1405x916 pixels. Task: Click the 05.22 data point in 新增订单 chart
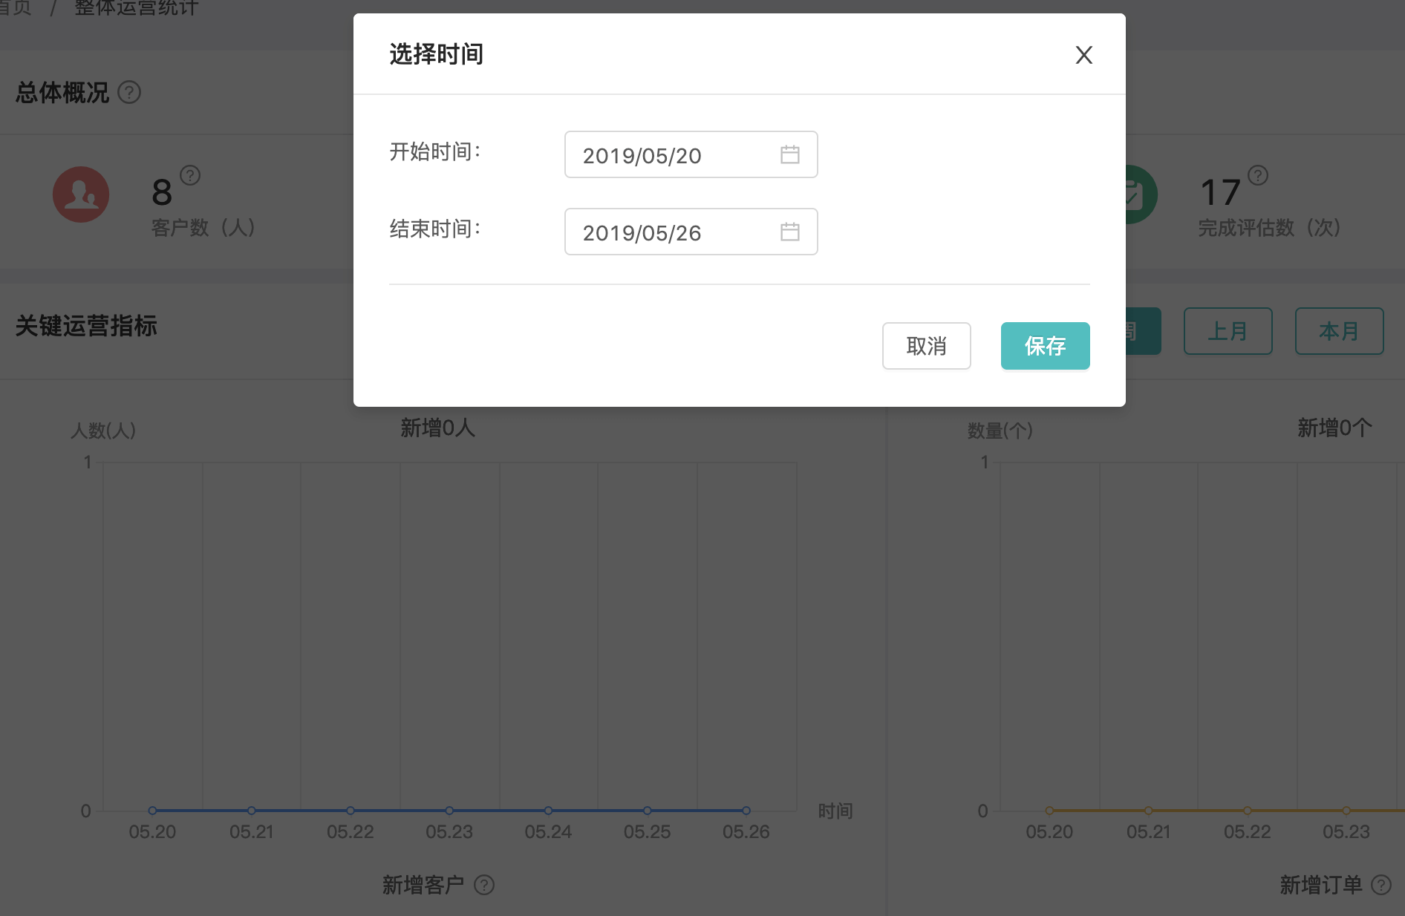(x=1248, y=811)
